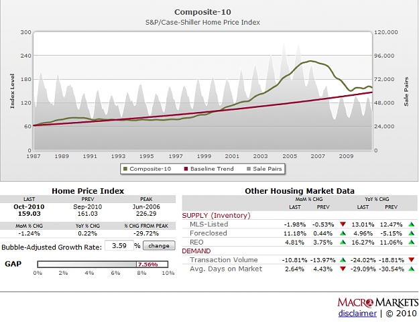This screenshot has width=419, height=325.
Task: Toggle Composite-10 series in the legend
Action: [x=147, y=169]
